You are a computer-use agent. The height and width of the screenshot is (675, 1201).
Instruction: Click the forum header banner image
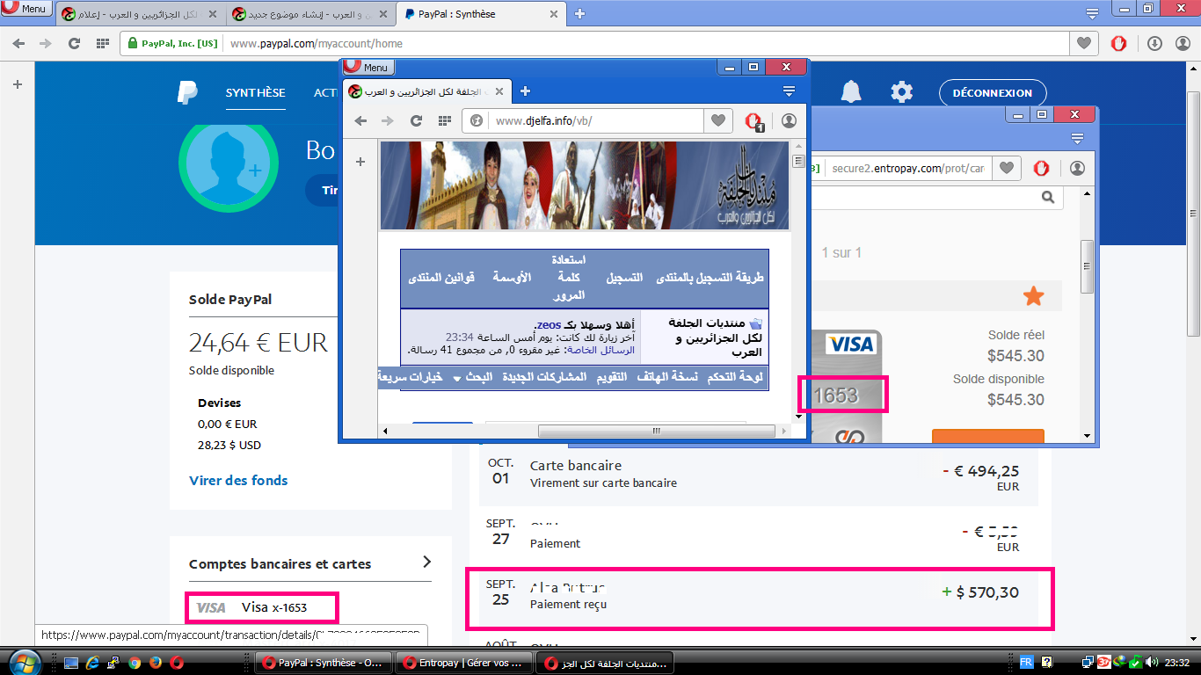point(585,186)
